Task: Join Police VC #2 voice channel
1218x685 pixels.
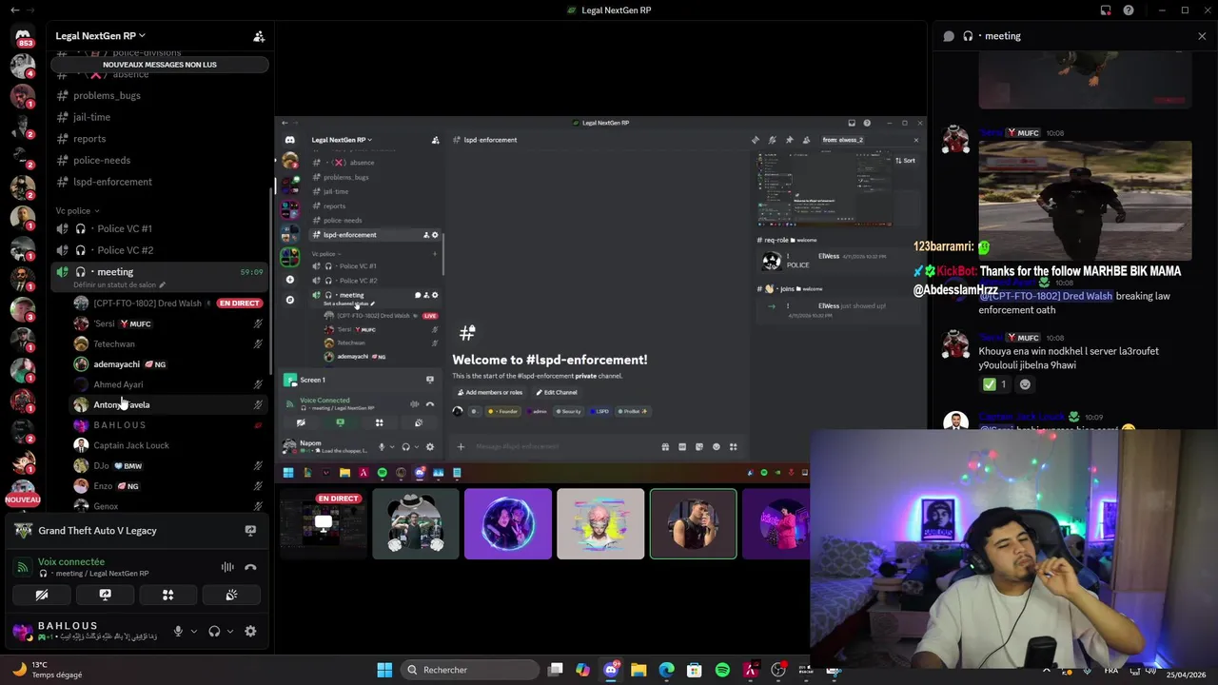Action: click(x=160, y=250)
